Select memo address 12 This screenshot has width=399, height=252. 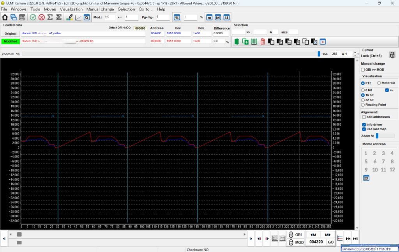(x=392, y=170)
